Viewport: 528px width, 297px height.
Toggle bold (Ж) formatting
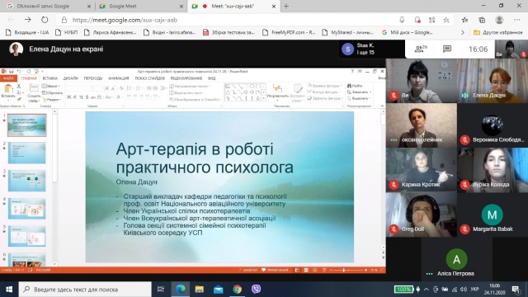click(x=68, y=97)
